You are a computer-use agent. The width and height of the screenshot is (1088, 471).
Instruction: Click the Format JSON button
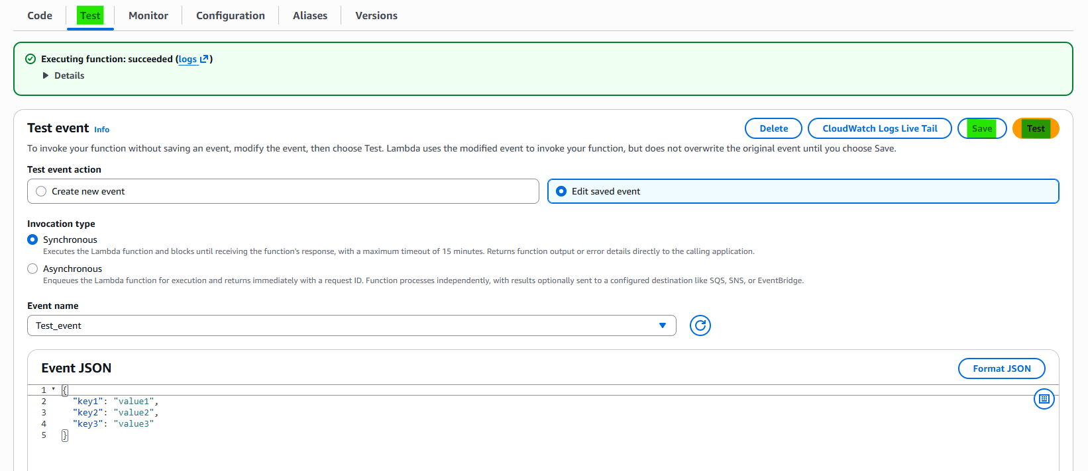1002,368
